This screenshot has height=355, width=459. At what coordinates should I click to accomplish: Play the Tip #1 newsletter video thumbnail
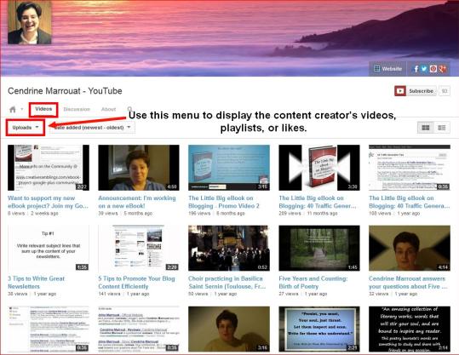pyautogui.click(x=49, y=248)
